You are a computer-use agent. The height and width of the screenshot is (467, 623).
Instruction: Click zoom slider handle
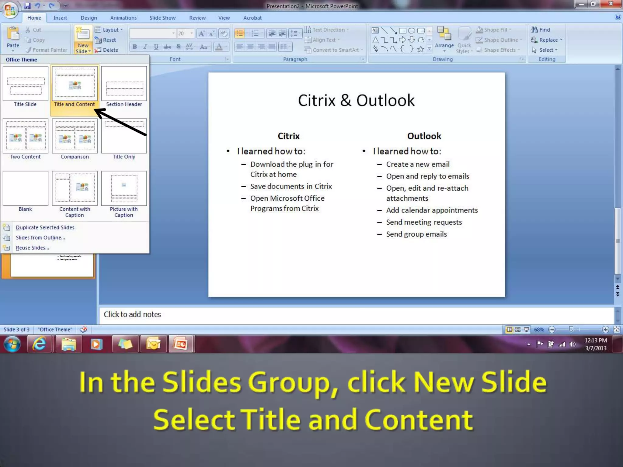571,329
